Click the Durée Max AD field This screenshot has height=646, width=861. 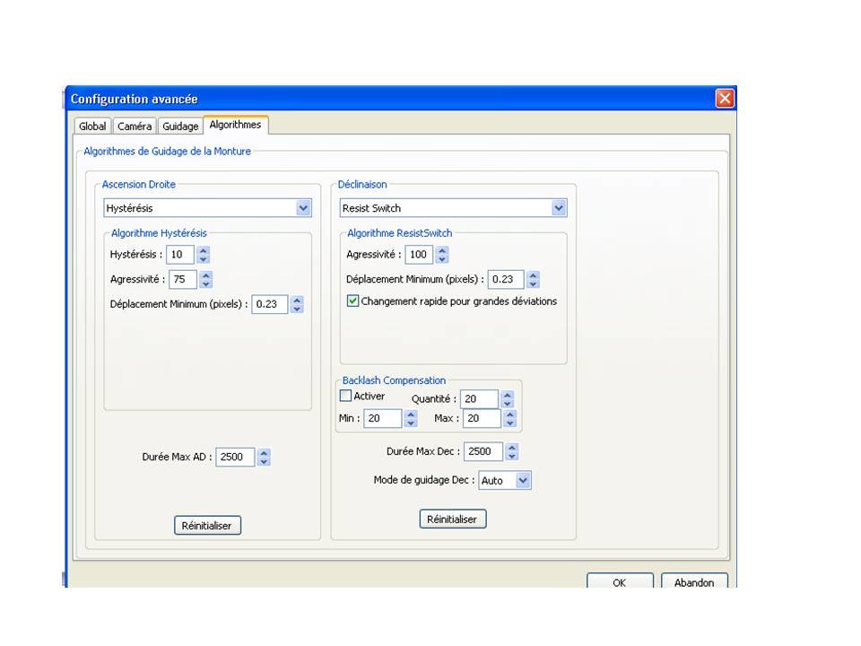[x=235, y=457]
